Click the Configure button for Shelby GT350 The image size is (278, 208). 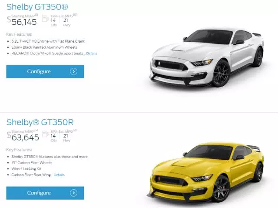point(45,72)
